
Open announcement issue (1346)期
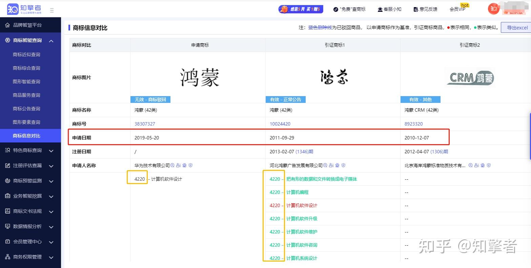304,152
